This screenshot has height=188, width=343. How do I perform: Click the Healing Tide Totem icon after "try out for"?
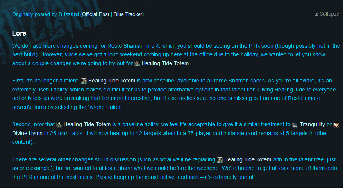coord(137,63)
